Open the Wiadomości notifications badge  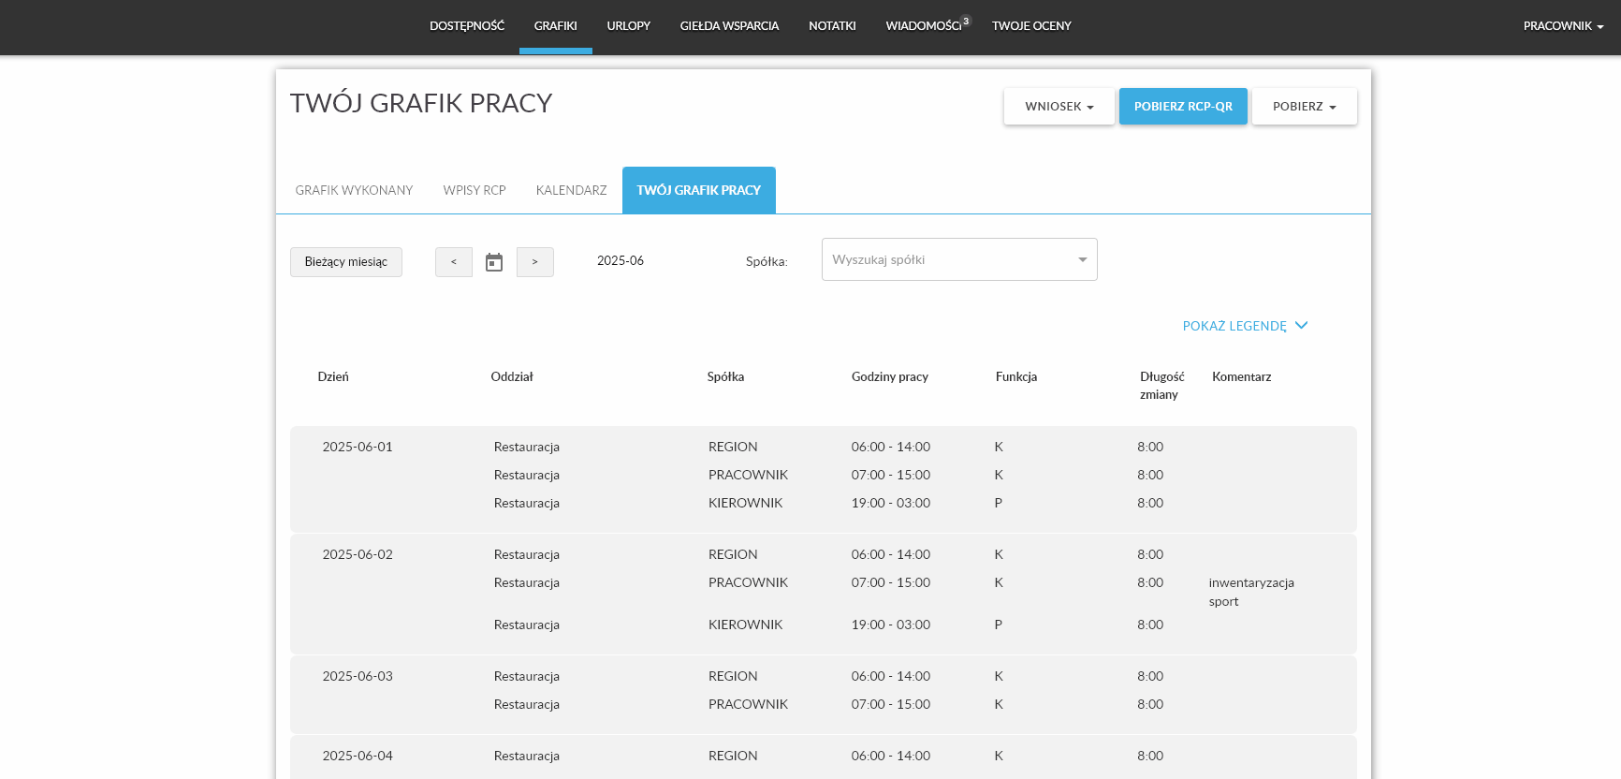click(x=966, y=21)
